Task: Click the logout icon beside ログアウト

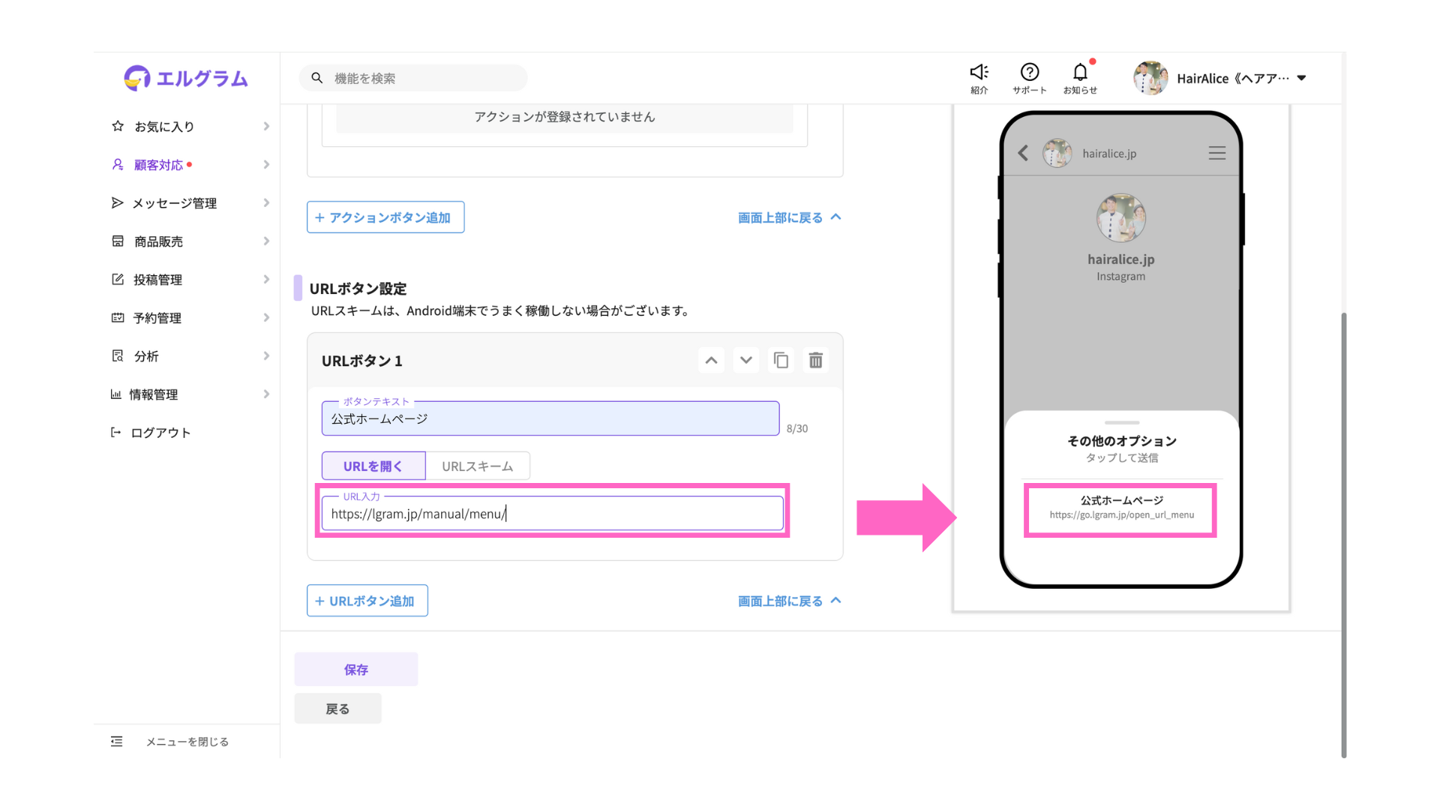Action: [116, 432]
